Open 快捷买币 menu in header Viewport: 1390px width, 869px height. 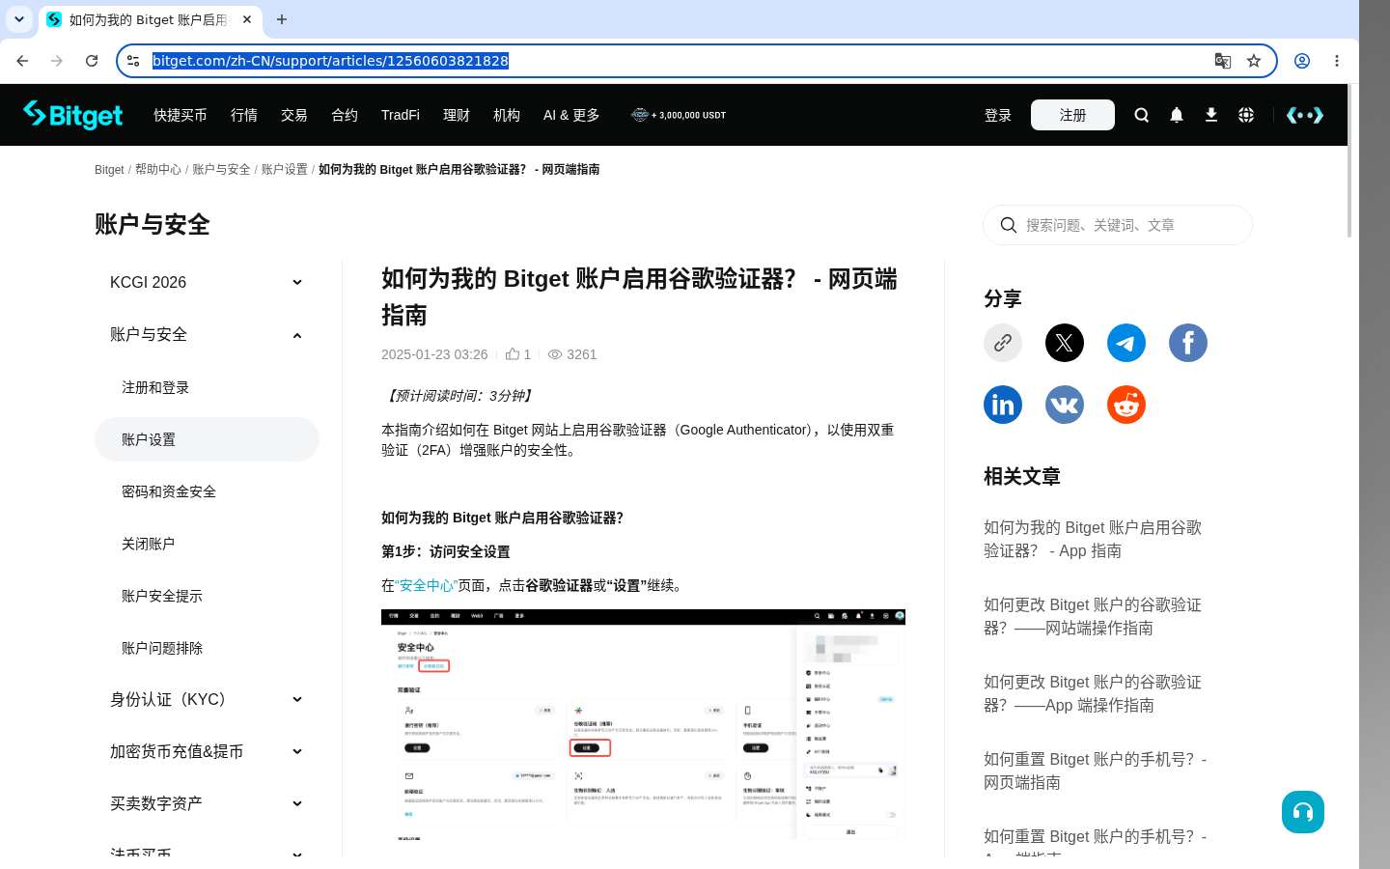pos(181,115)
